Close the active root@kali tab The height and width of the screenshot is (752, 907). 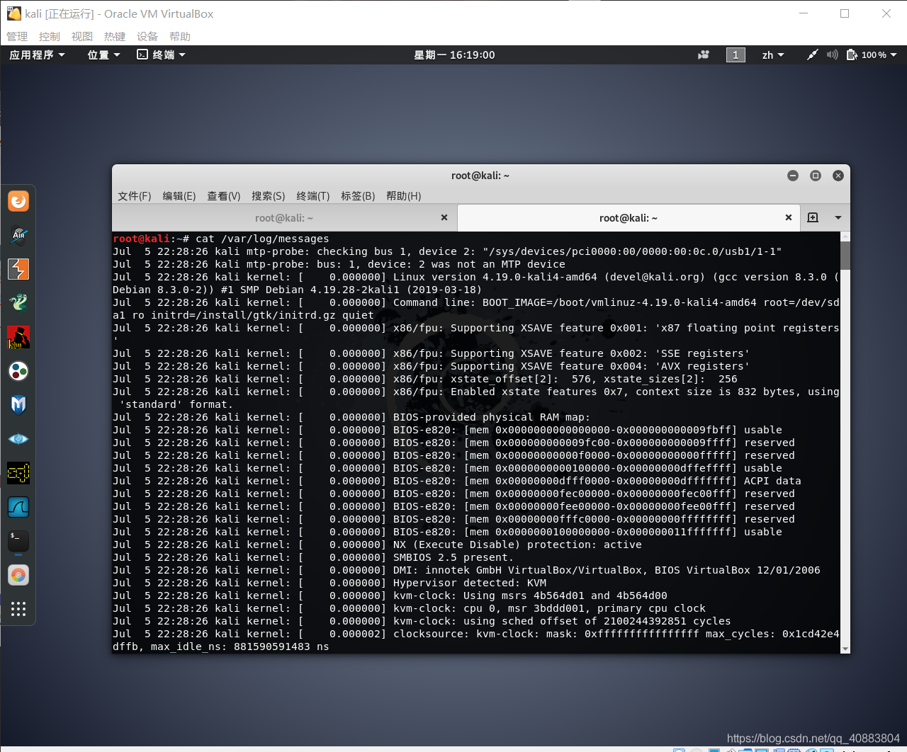click(789, 217)
